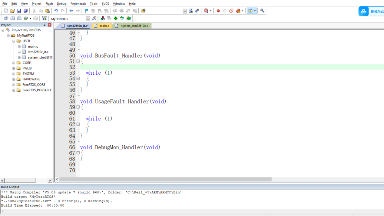Expand the FWLIB folder in project tree
384x216 pixels.
click(x=14, y=68)
